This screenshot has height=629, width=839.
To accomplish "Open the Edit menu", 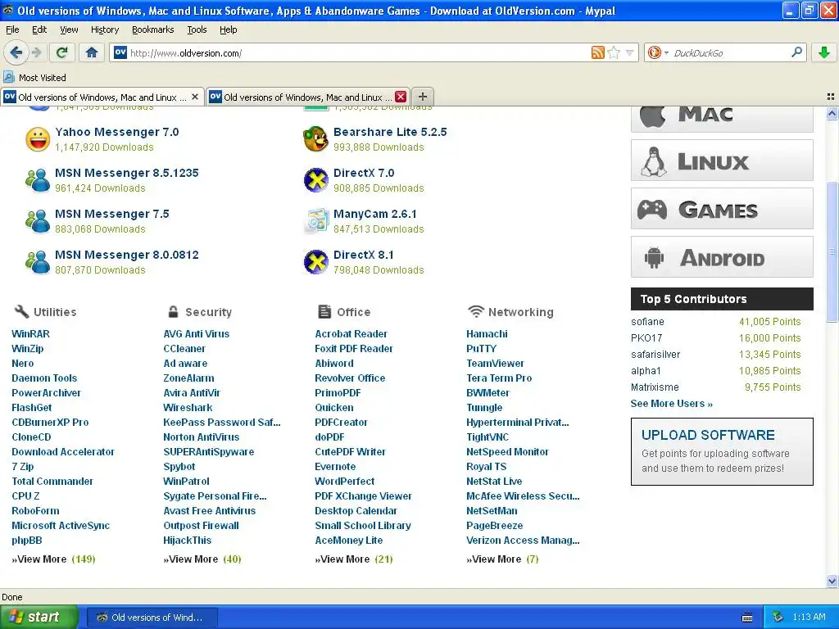I will 39,29.
